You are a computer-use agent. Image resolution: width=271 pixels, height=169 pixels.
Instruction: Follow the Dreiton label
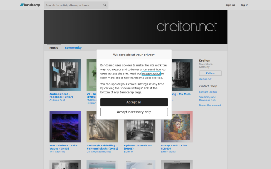click(210, 73)
